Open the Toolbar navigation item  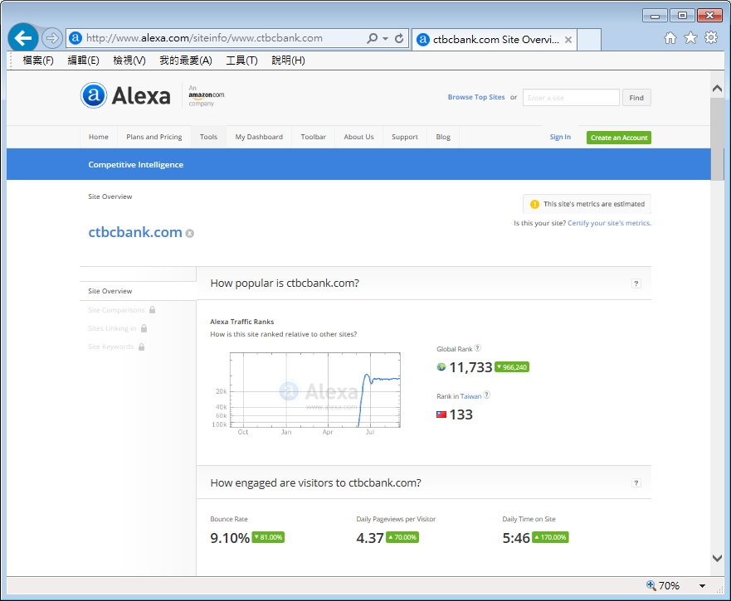(313, 137)
